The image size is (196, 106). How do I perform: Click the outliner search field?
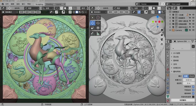coord(188,8)
